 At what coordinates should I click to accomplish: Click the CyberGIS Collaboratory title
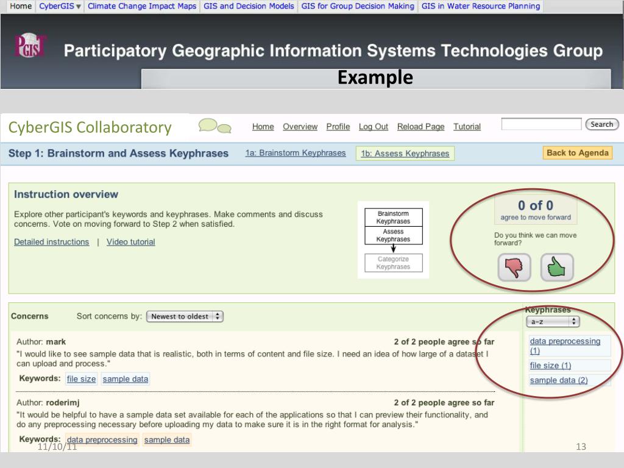pyautogui.click(x=90, y=127)
